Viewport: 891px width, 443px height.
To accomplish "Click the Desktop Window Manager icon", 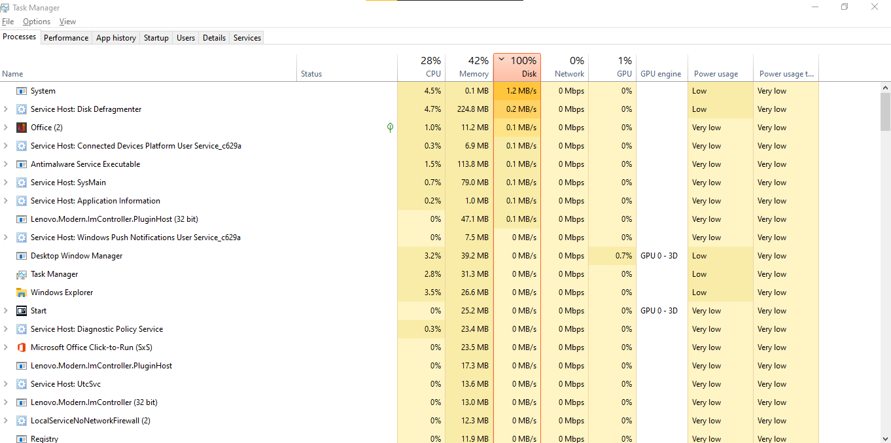I will [x=22, y=256].
